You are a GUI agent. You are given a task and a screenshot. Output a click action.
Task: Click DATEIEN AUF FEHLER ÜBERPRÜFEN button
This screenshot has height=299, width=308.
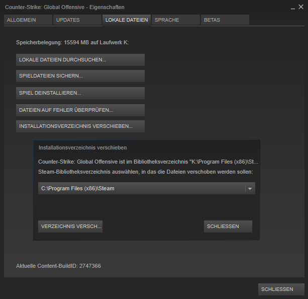coord(80,110)
